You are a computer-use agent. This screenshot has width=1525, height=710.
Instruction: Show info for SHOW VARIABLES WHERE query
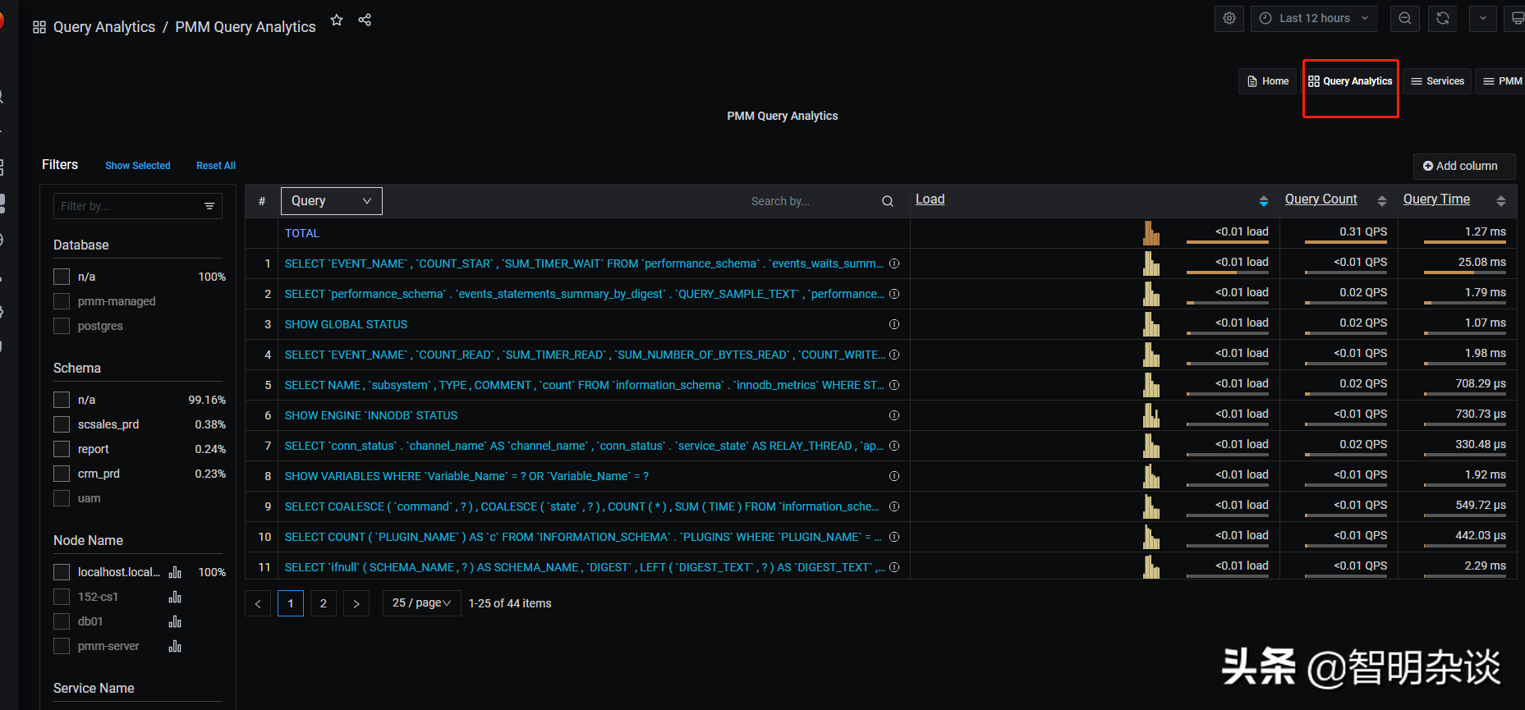894,476
